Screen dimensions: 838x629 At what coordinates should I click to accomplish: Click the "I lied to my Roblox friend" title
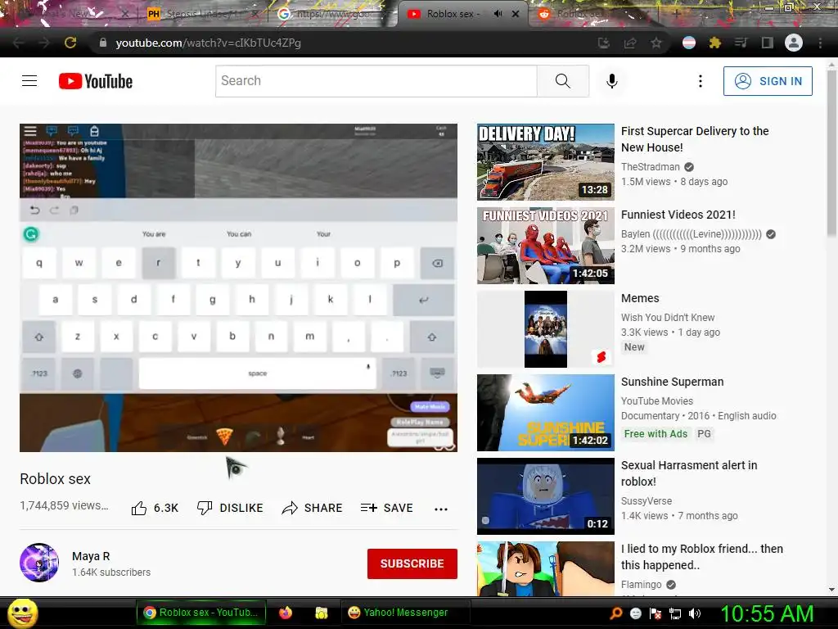(x=701, y=557)
